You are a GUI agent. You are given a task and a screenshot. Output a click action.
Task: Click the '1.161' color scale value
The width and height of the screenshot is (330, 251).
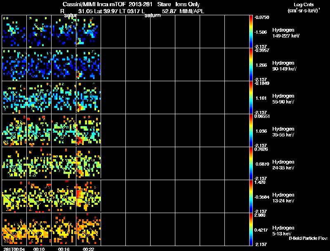click(261, 98)
